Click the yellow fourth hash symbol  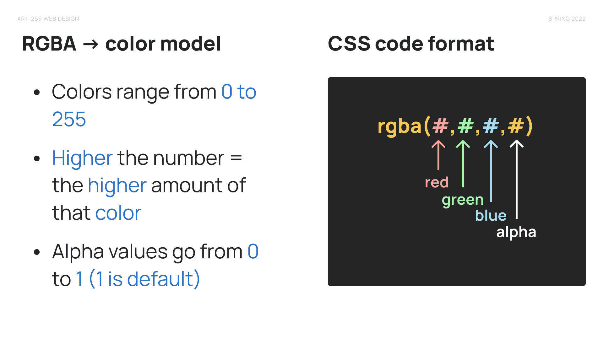click(x=516, y=126)
